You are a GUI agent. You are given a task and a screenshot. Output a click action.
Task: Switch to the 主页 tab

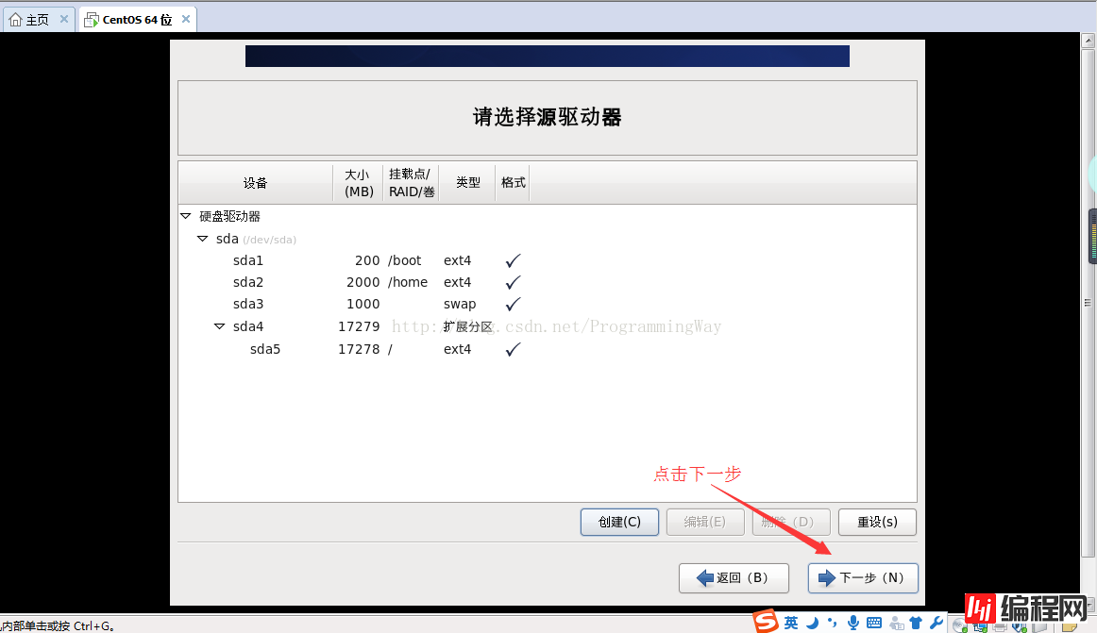[37, 19]
